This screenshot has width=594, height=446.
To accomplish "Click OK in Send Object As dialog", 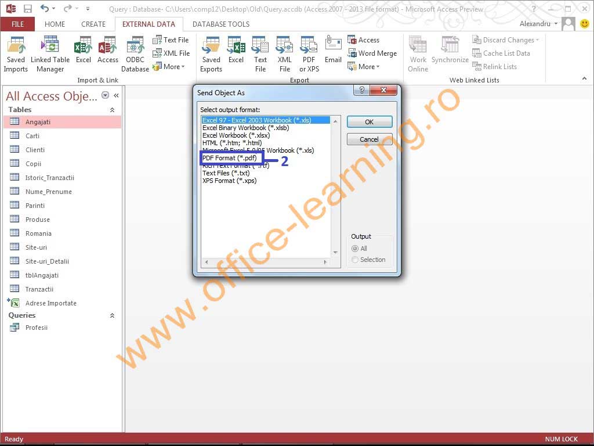I will click(370, 122).
